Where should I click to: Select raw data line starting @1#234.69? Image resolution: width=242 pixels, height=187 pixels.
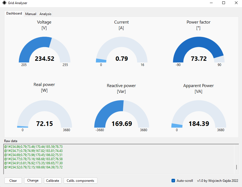pyautogui.click(x=33, y=155)
